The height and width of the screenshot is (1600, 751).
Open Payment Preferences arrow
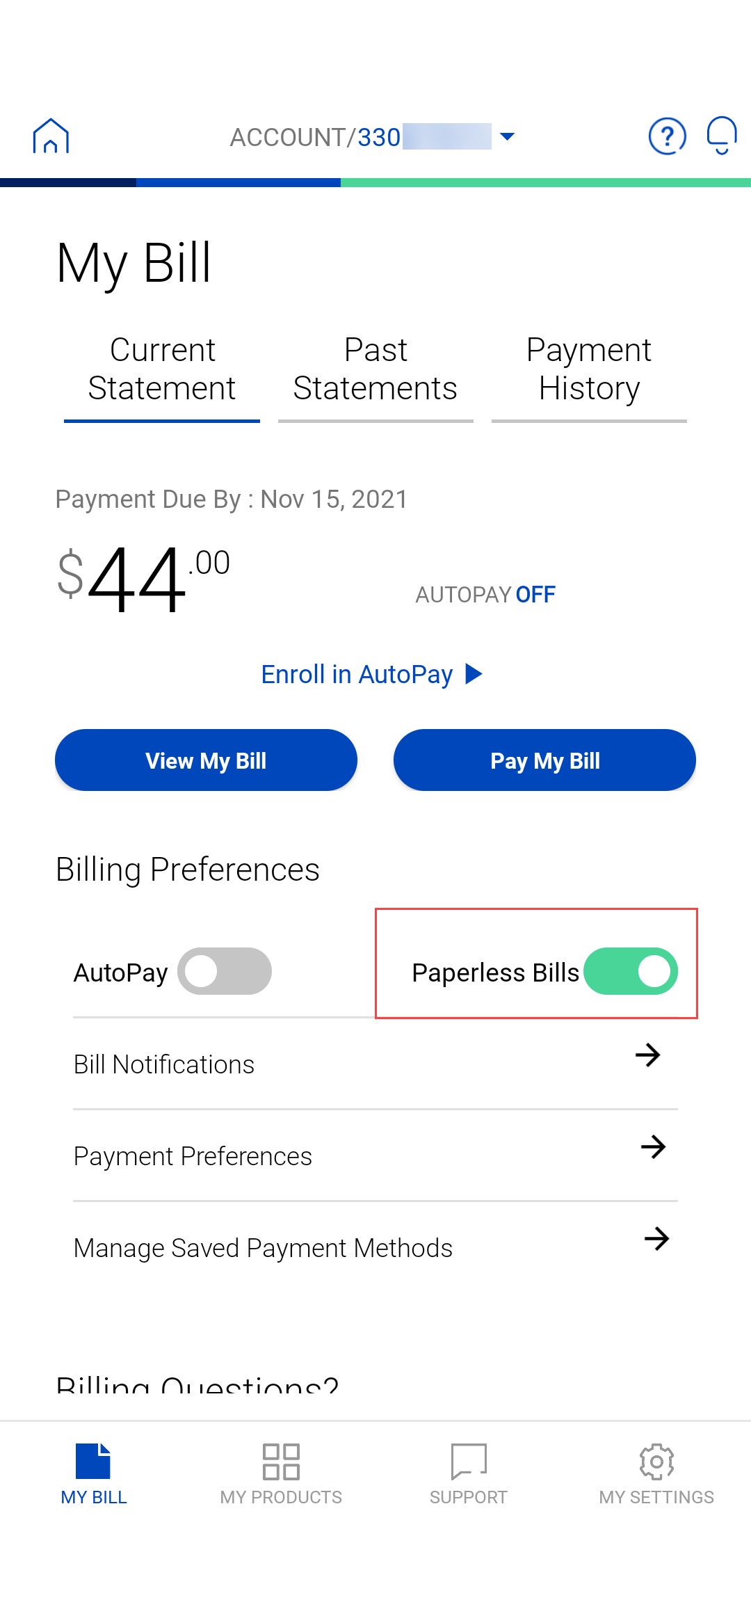tap(653, 1147)
